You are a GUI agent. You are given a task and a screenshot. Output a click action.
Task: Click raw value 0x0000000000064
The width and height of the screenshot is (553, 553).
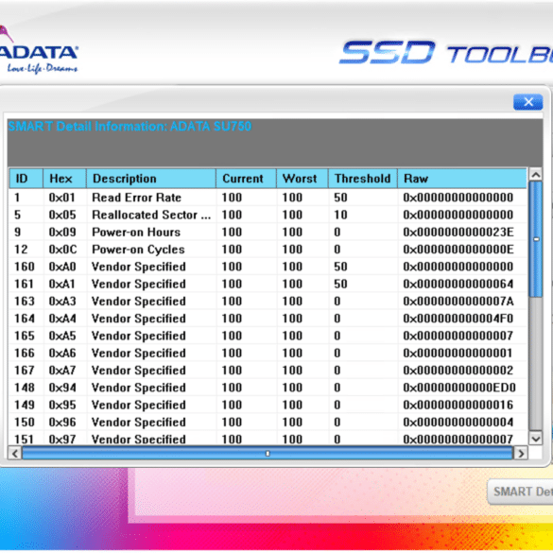tap(458, 284)
